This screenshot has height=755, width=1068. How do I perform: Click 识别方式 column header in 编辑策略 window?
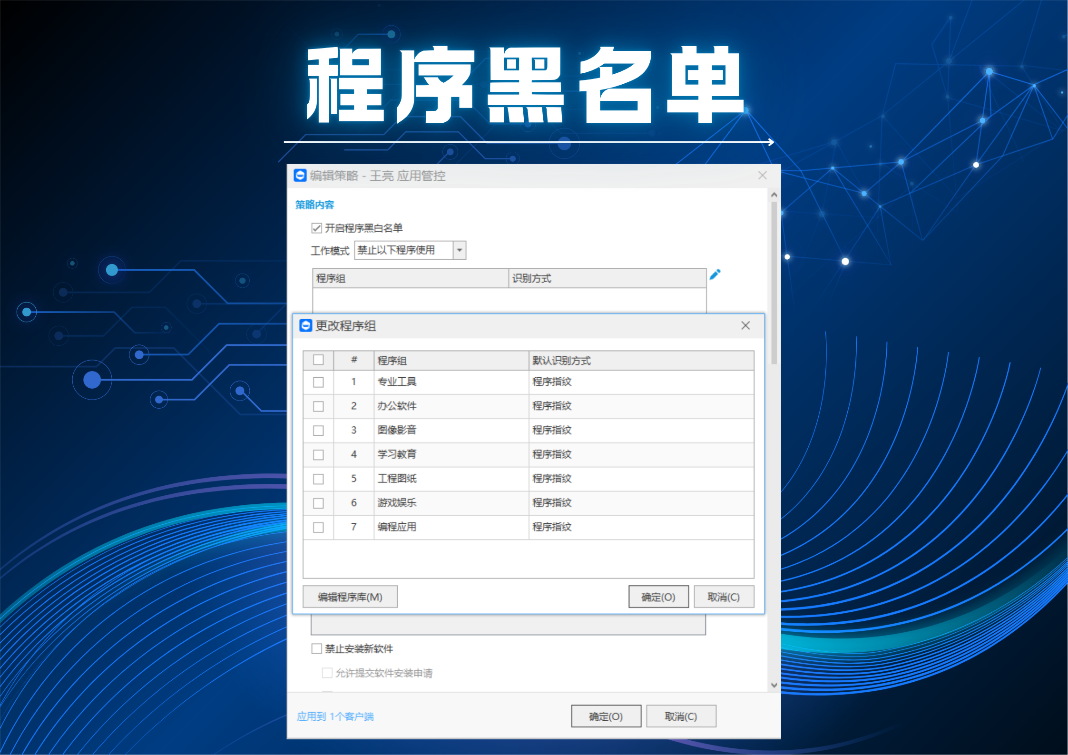(607, 278)
